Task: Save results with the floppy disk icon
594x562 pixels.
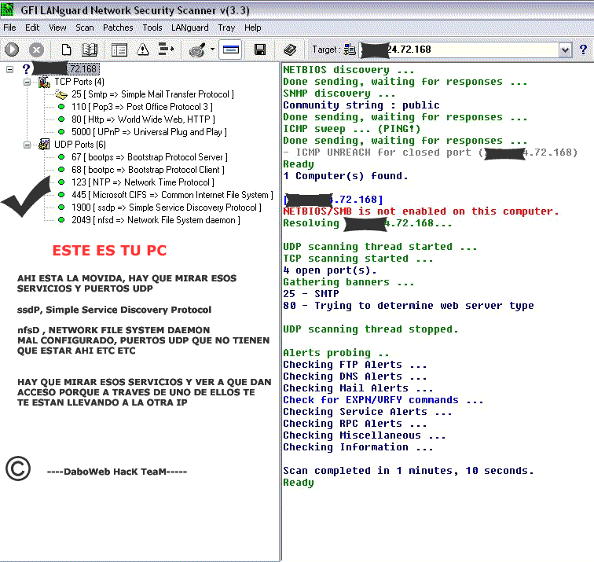Action: [260, 50]
